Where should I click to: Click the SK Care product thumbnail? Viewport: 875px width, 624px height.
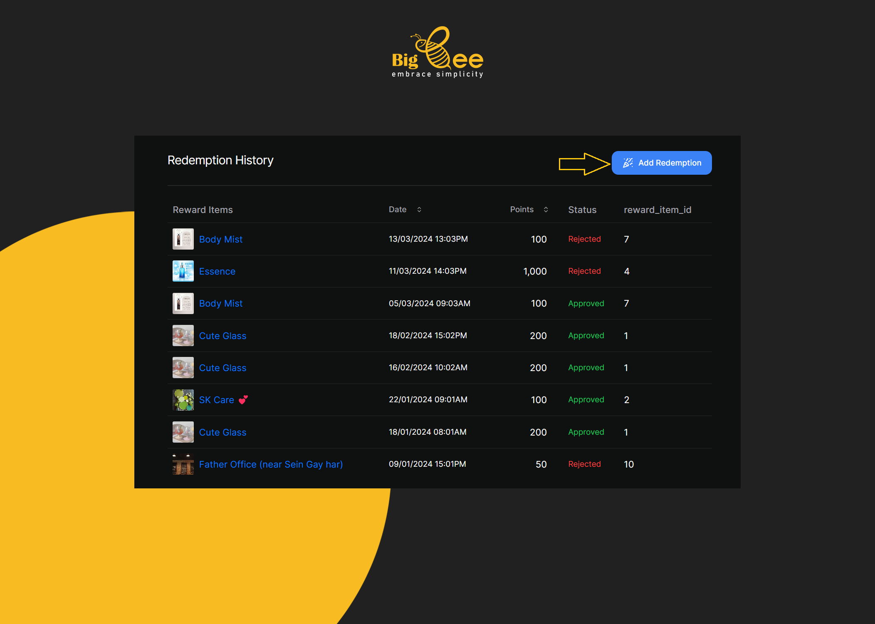tap(183, 400)
